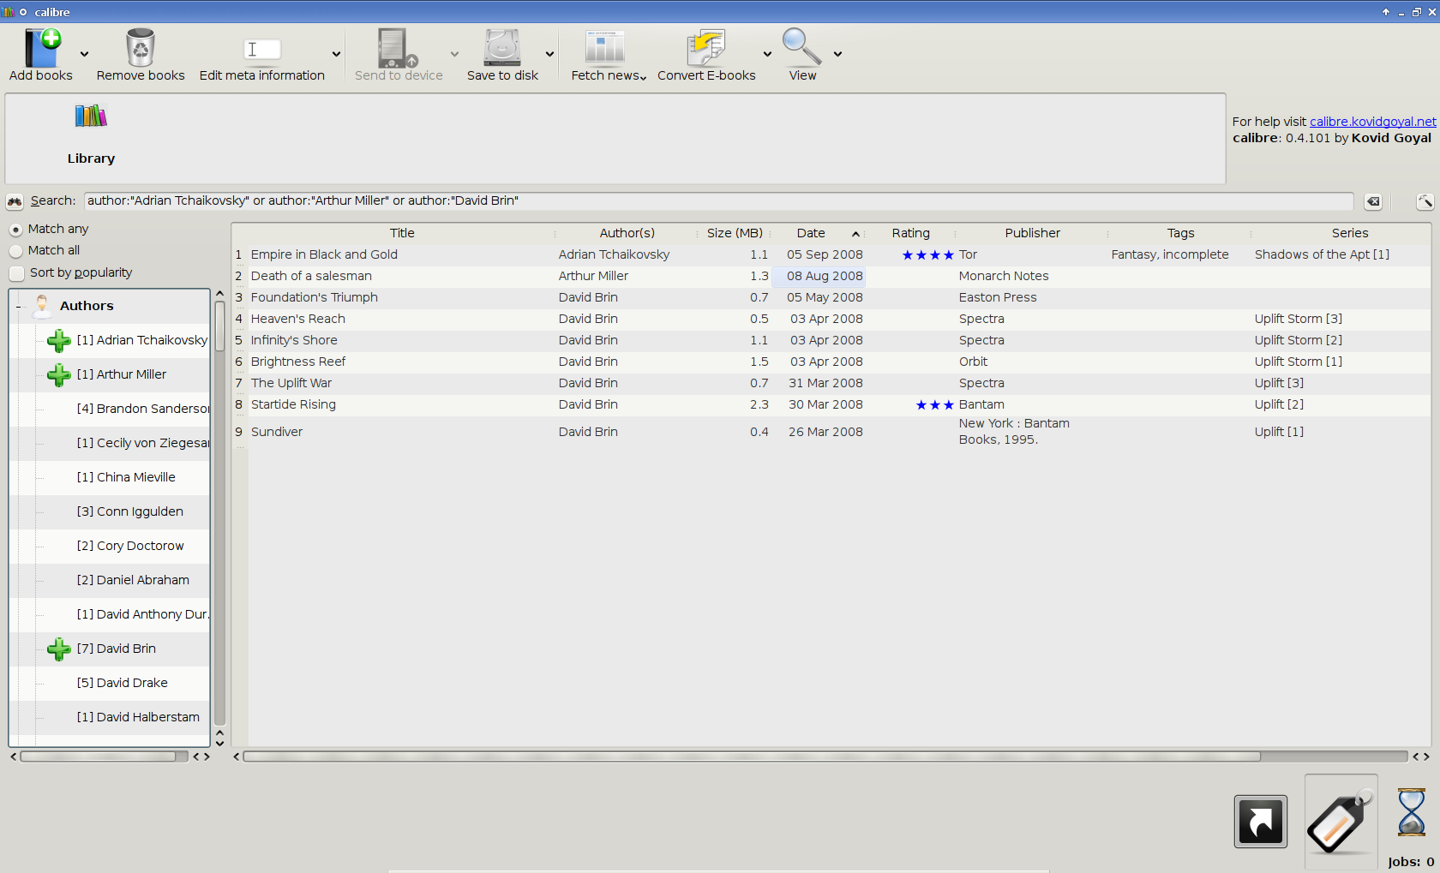Click the Convert E-books icon
Screen dimensions: 1440x873
(x=705, y=49)
